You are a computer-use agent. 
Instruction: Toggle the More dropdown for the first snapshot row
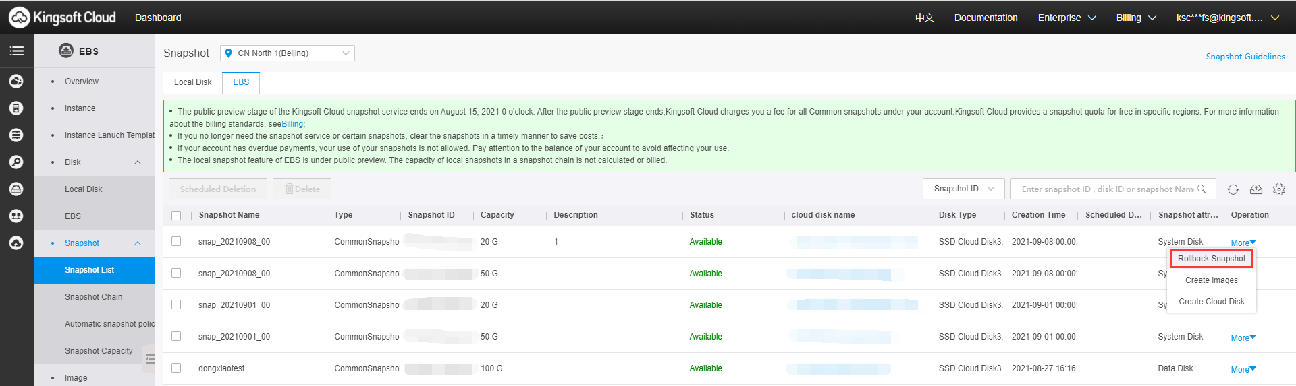point(1243,243)
